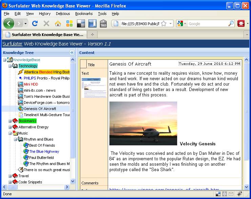The width and height of the screenshot is (251, 199).
Task: Click into the address bar field
Action: pyautogui.click(x=140, y=24)
